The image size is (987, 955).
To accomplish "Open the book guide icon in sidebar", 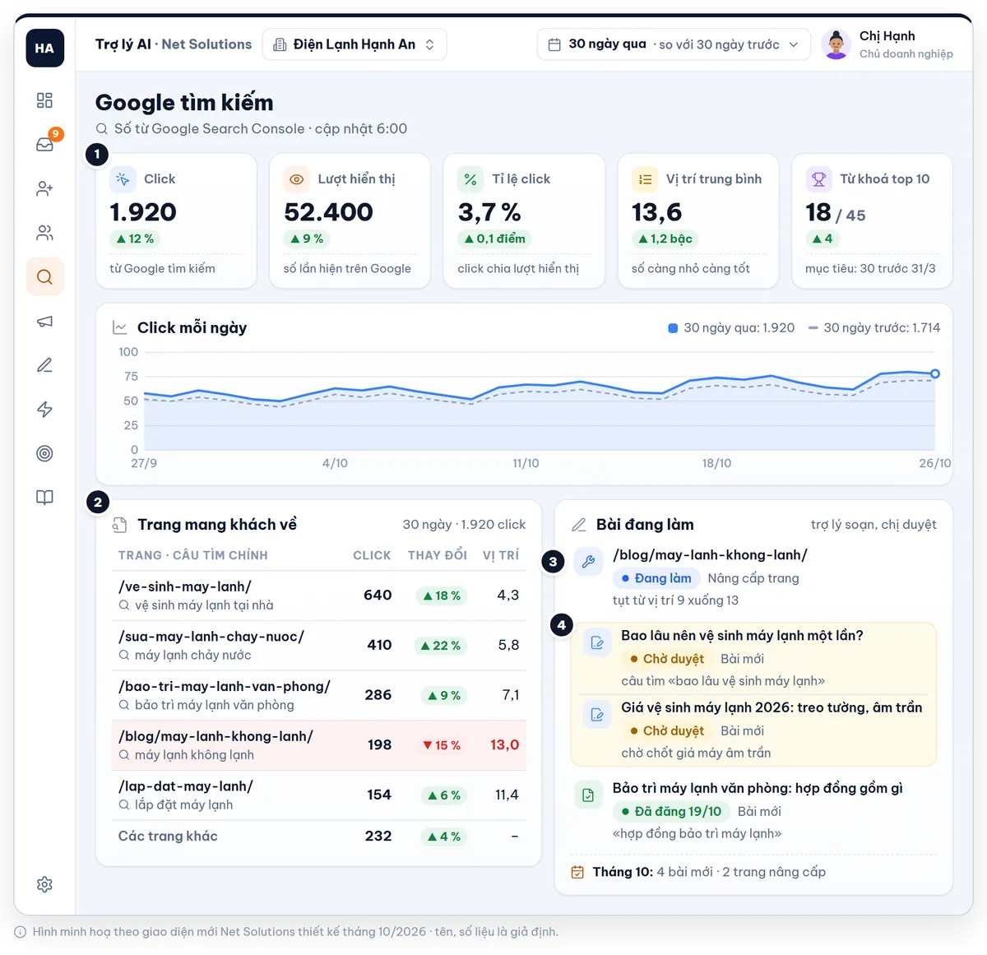I will click(x=44, y=498).
